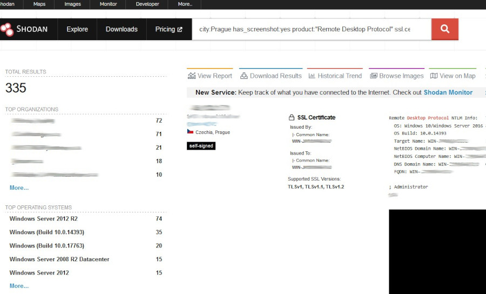Click the Historical Trend bar chart icon
486x294 pixels.
point(312,76)
